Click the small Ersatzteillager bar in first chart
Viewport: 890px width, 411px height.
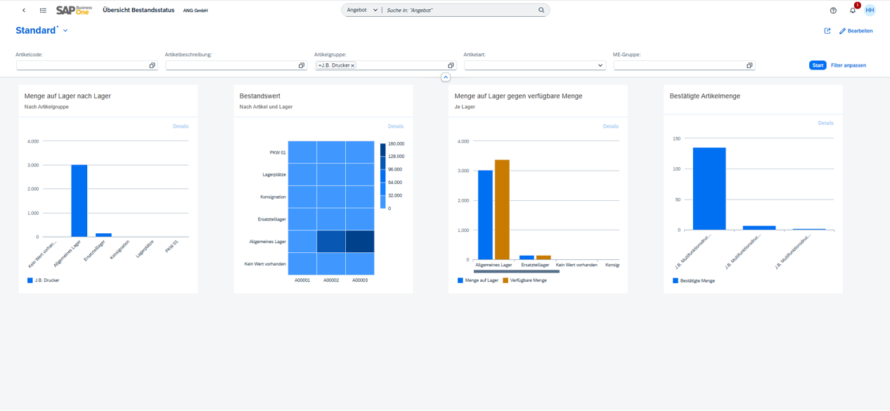(103, 235)
